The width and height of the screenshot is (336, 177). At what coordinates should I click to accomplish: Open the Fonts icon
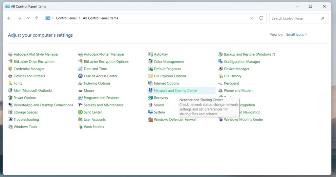tap(10, 84)
